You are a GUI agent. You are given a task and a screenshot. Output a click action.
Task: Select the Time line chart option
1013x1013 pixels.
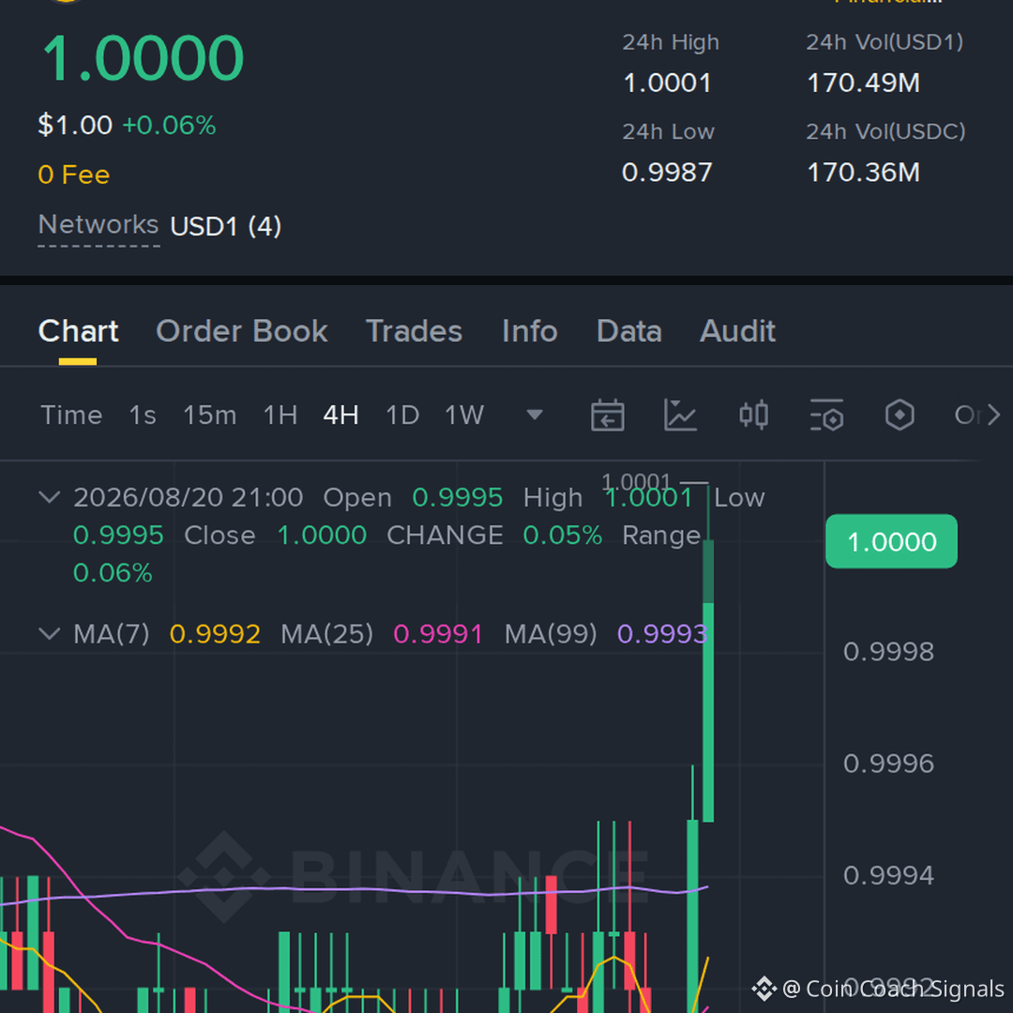point(71,415)
